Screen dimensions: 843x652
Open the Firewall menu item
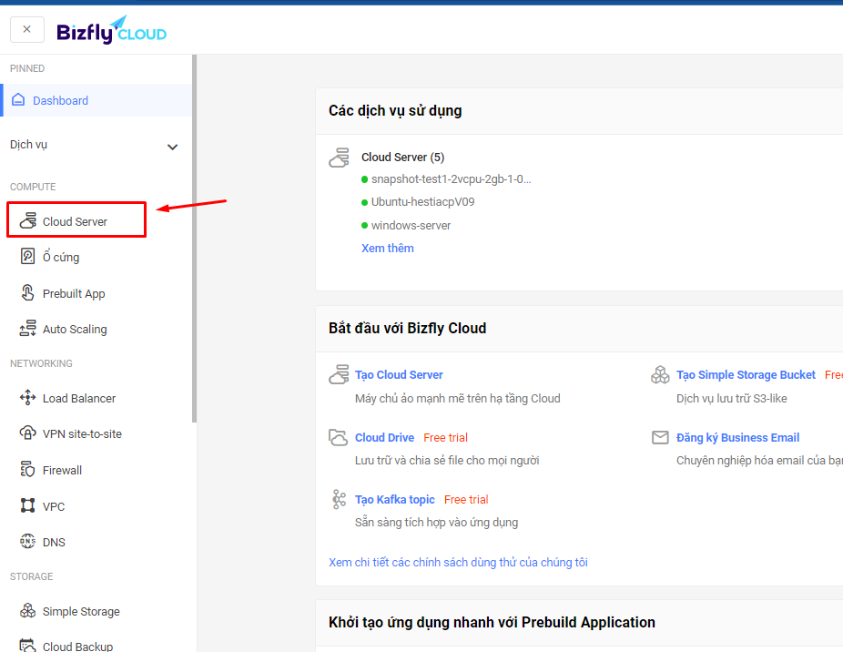pos(63,470)
